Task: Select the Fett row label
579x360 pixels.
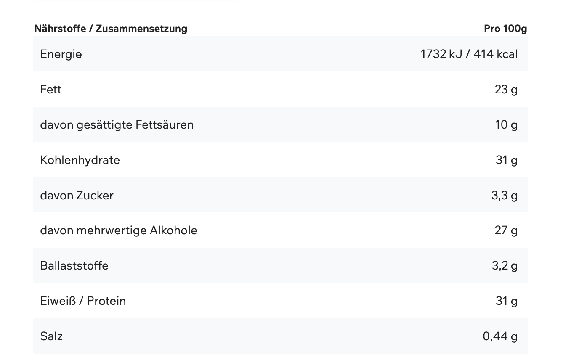Action: pos(51,90)
